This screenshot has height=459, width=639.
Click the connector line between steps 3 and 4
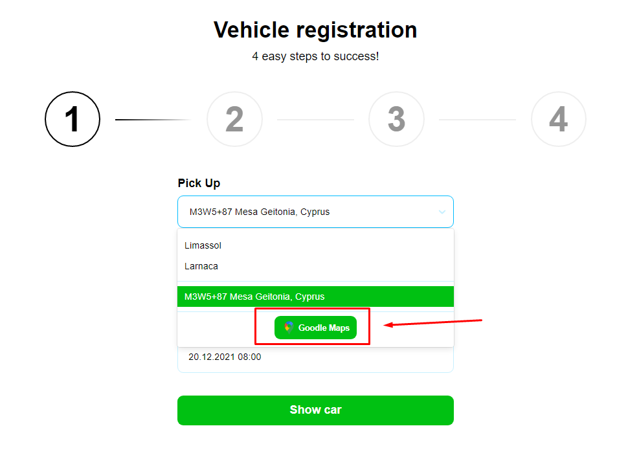[477, 120]
